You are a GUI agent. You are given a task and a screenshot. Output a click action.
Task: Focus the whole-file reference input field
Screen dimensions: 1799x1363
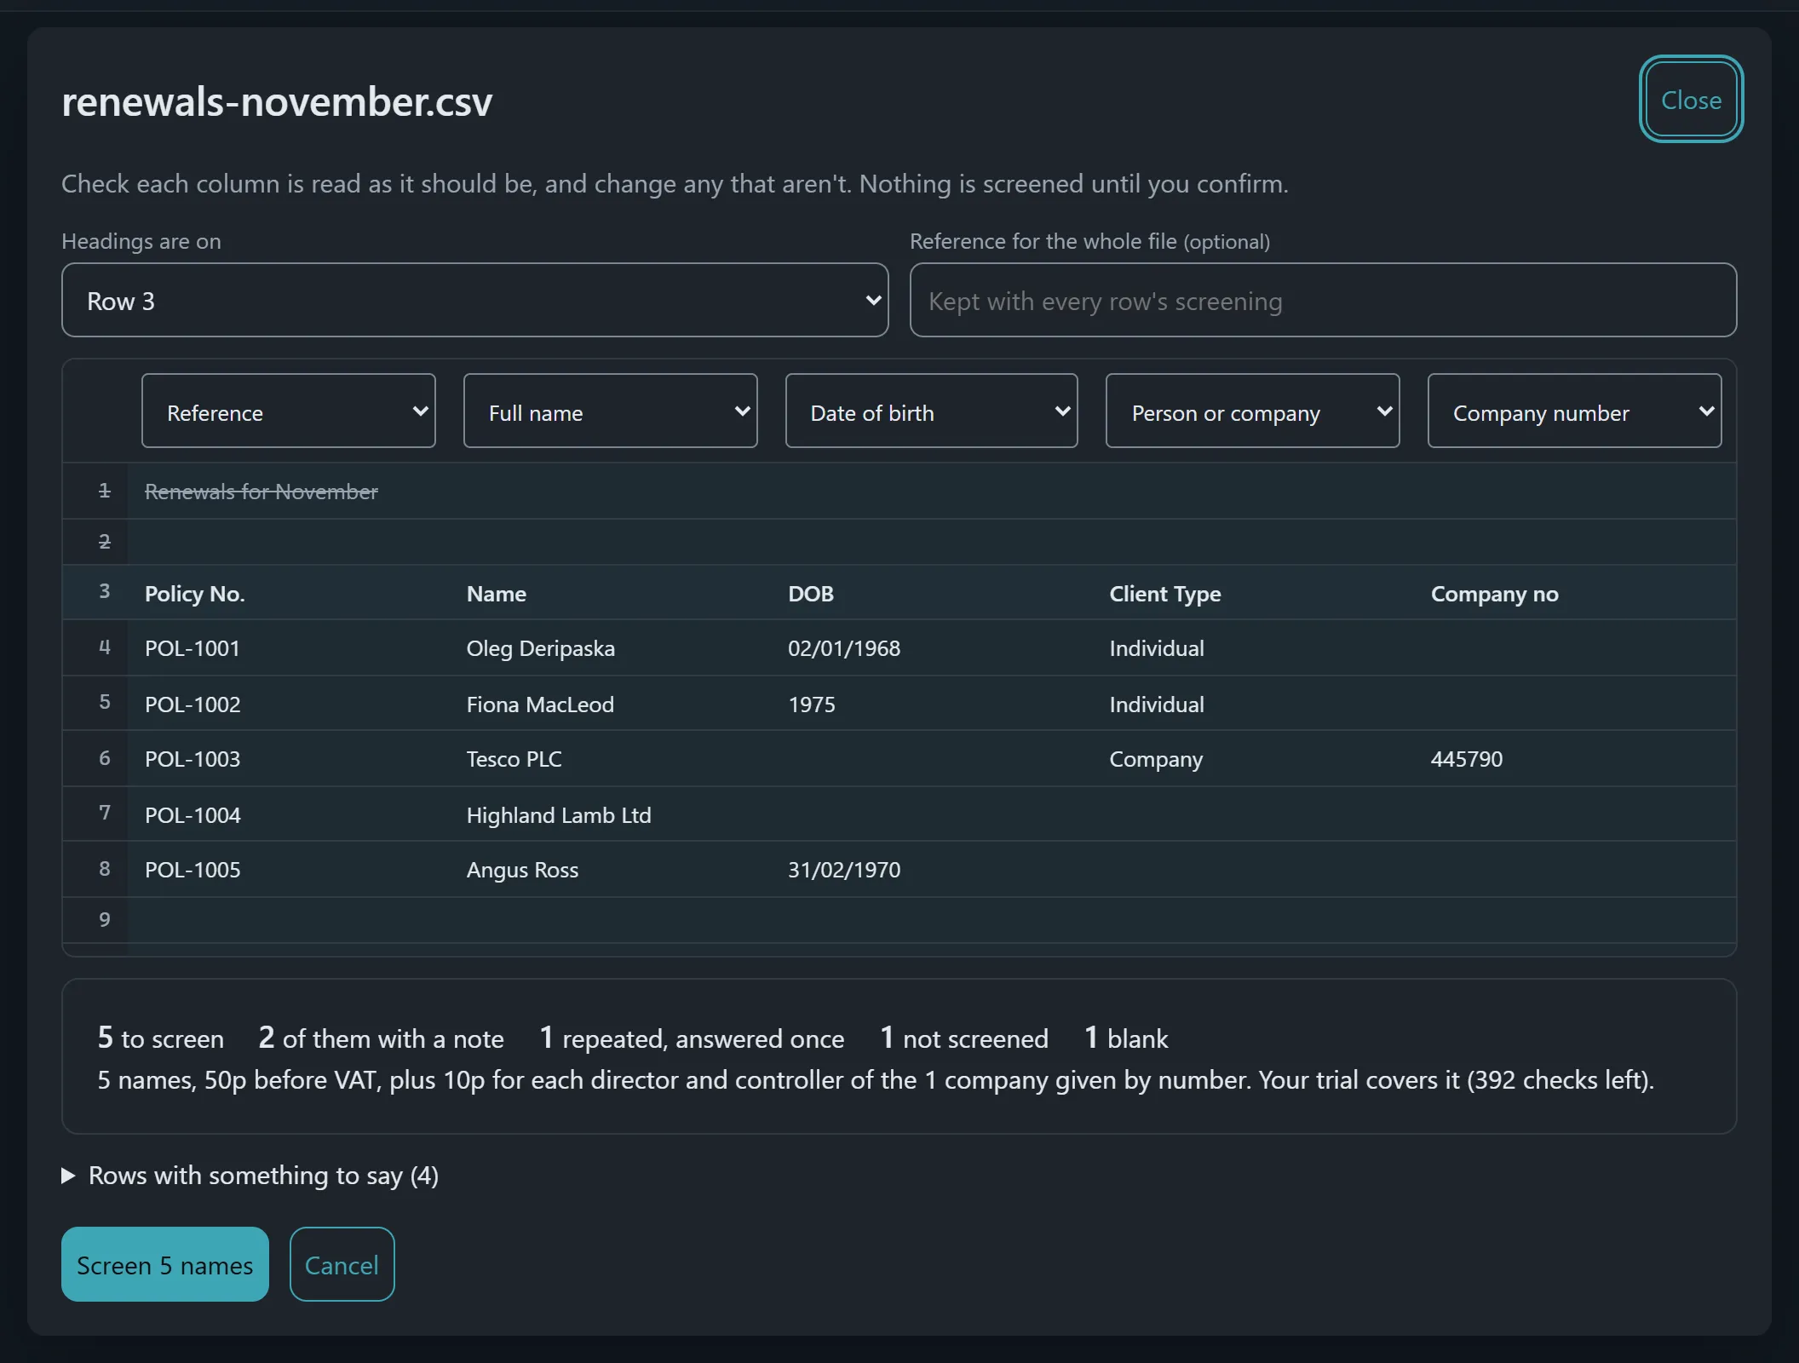[x=1323, y=300]
